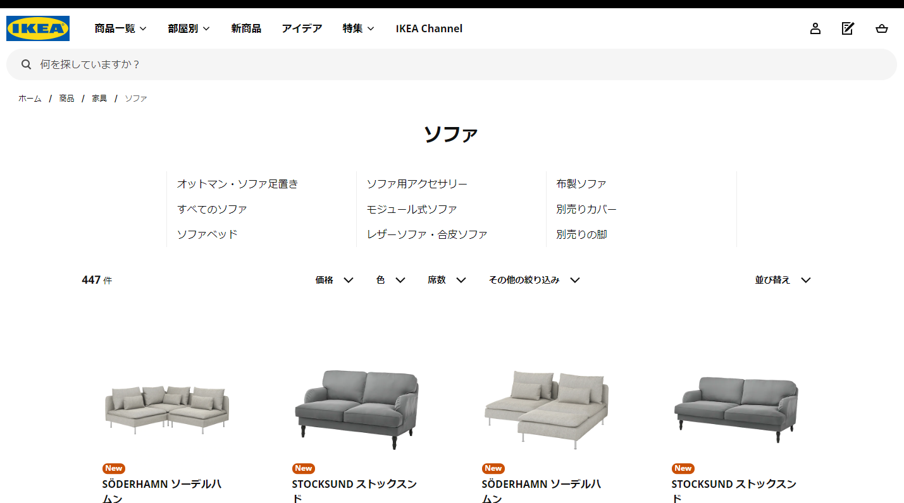Open the モジュール式ソファ category link
904x503 pixels.
pyautogui.click(x=412, y=209)
